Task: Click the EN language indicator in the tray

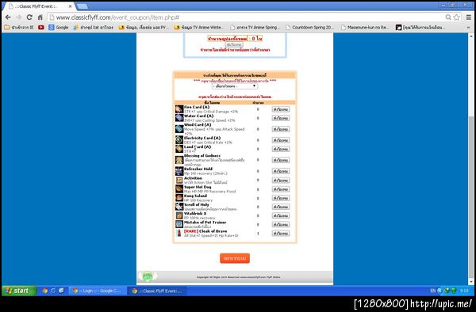Action: pos(432,291)
